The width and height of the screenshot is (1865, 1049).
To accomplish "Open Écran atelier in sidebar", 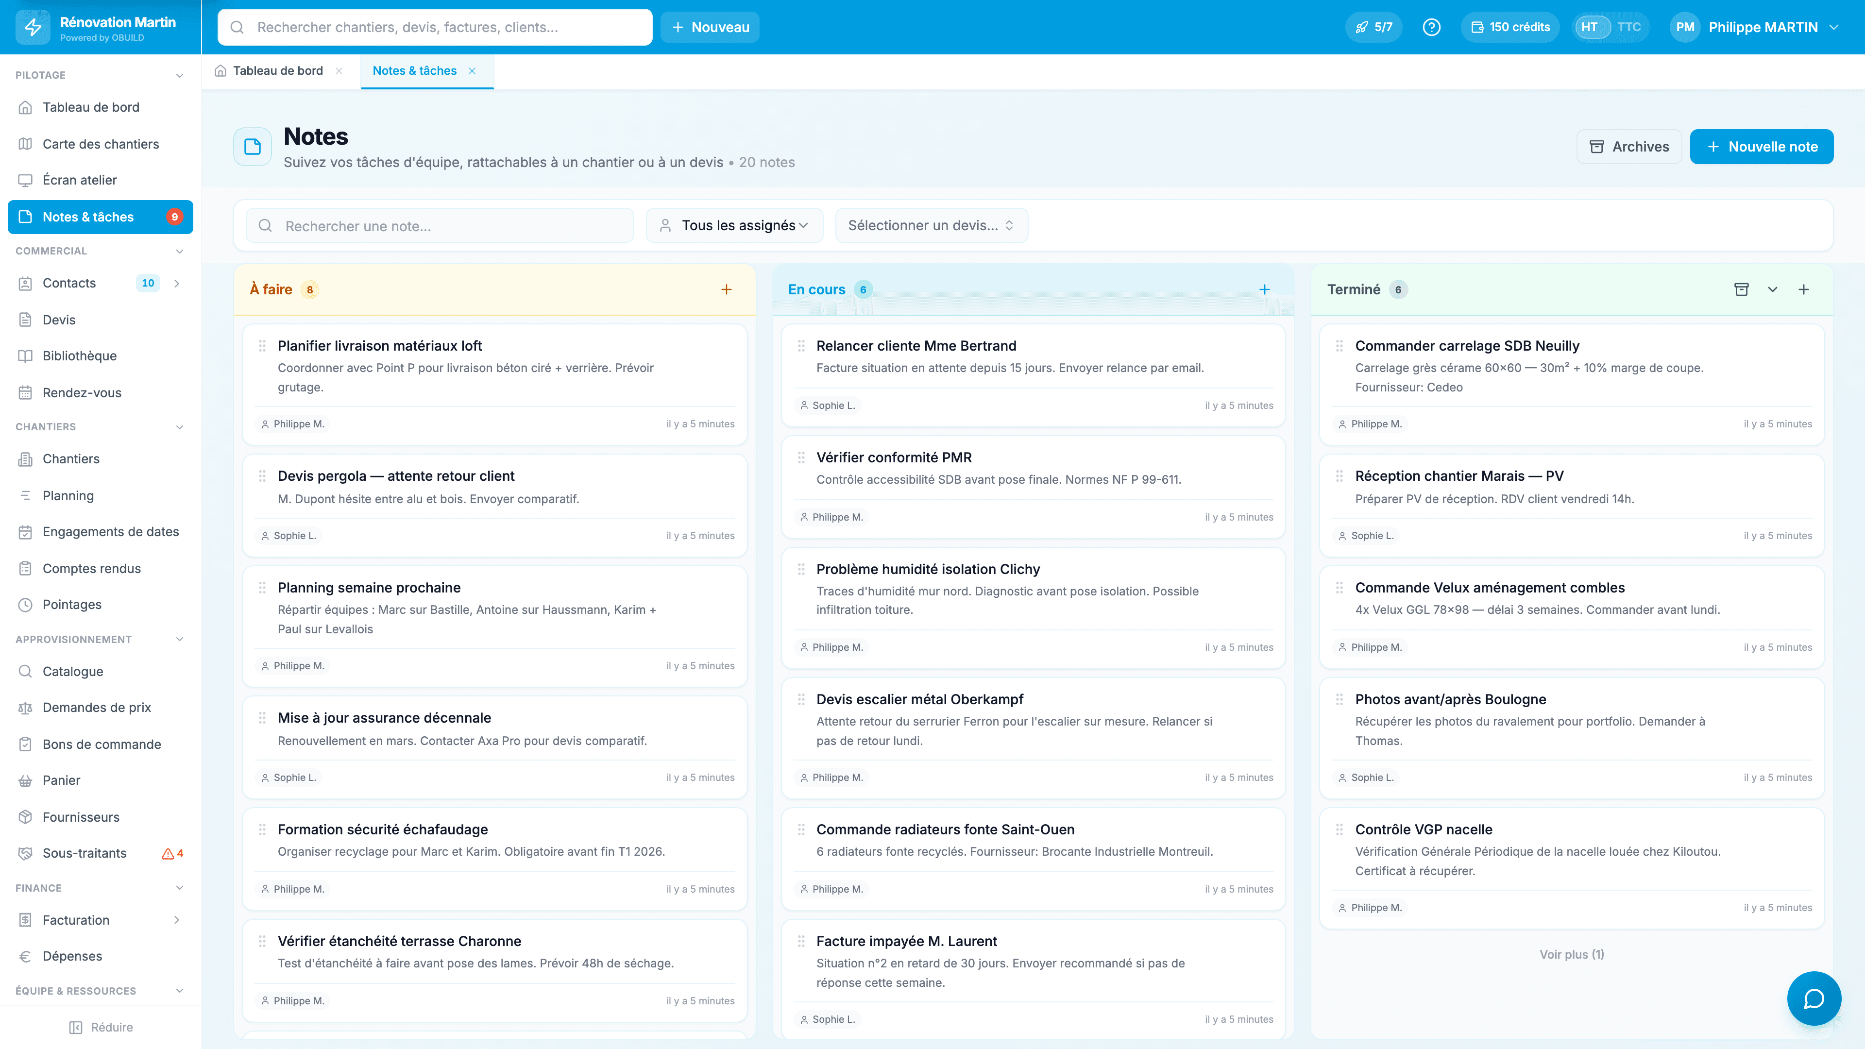I will click(100, 180).
